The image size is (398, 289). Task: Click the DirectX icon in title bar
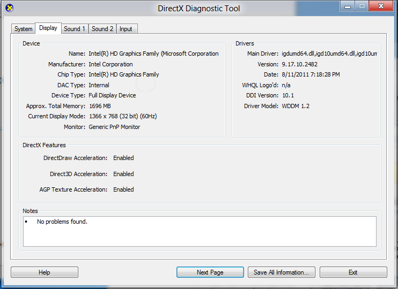[10, 8]
